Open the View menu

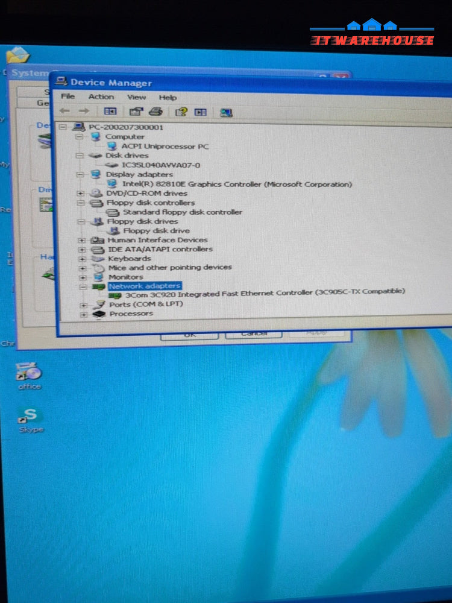136,97
